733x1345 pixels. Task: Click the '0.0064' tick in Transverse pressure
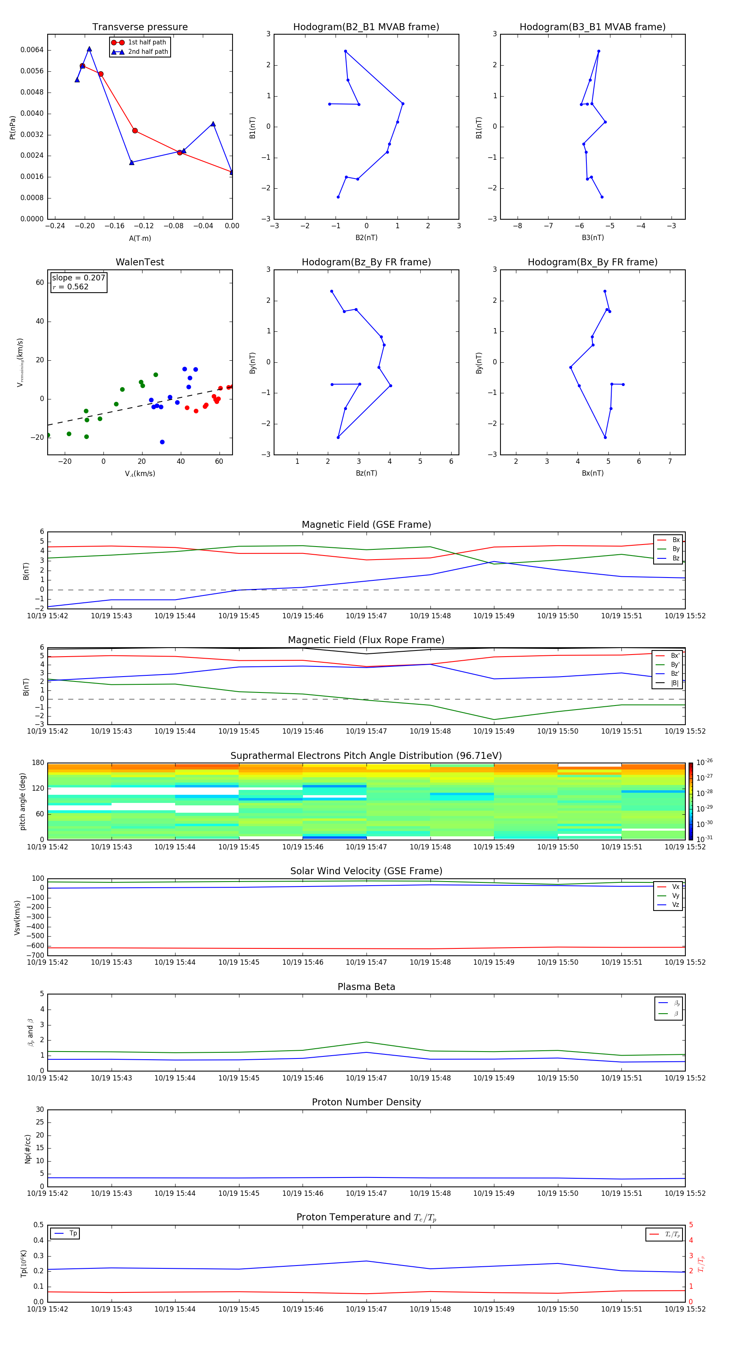pos(32,50)
